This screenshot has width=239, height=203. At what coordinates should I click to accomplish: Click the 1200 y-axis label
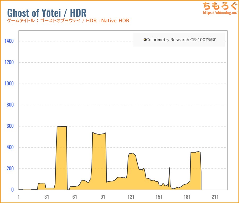click(9, 62)
